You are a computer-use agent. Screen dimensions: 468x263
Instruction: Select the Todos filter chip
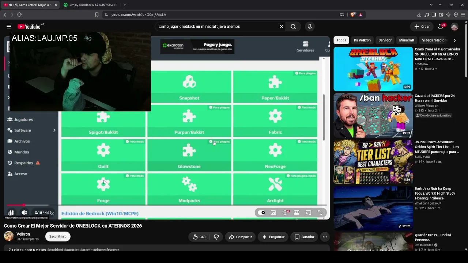pyautogui.click(x=341, y=40)
